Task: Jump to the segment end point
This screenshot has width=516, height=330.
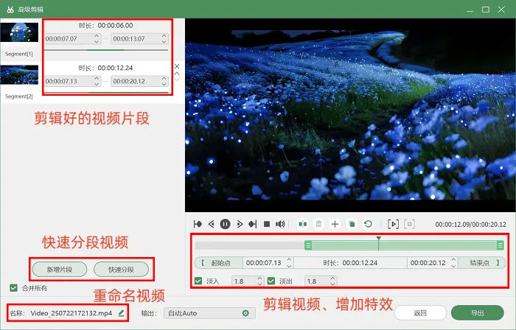Action: click(253, 224)
